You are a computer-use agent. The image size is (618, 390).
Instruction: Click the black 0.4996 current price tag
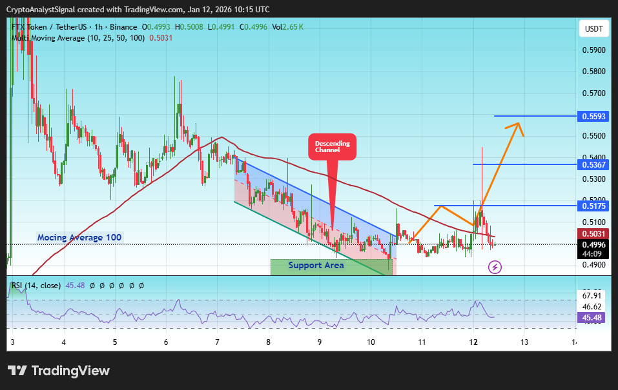point(593,244)
